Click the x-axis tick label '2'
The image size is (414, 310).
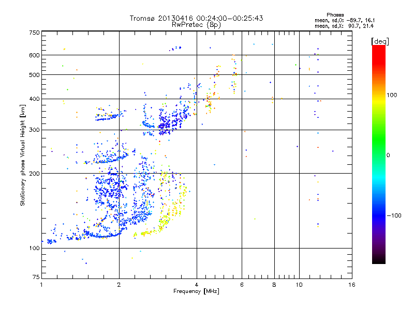[x=119, y=285]
